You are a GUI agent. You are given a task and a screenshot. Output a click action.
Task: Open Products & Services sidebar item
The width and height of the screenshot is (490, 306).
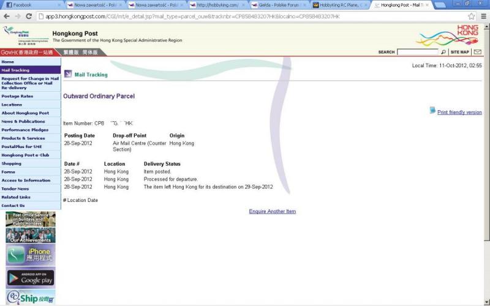pos(23,138)
